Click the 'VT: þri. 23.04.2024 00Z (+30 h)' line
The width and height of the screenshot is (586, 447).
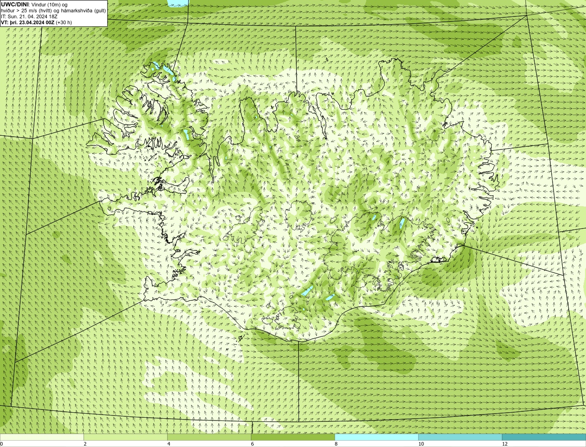tap(37, 22)
